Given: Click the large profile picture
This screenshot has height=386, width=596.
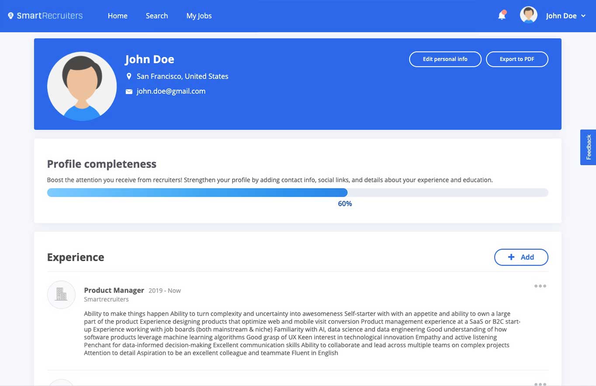Looking at the screenshot, I should pos(82,86).
